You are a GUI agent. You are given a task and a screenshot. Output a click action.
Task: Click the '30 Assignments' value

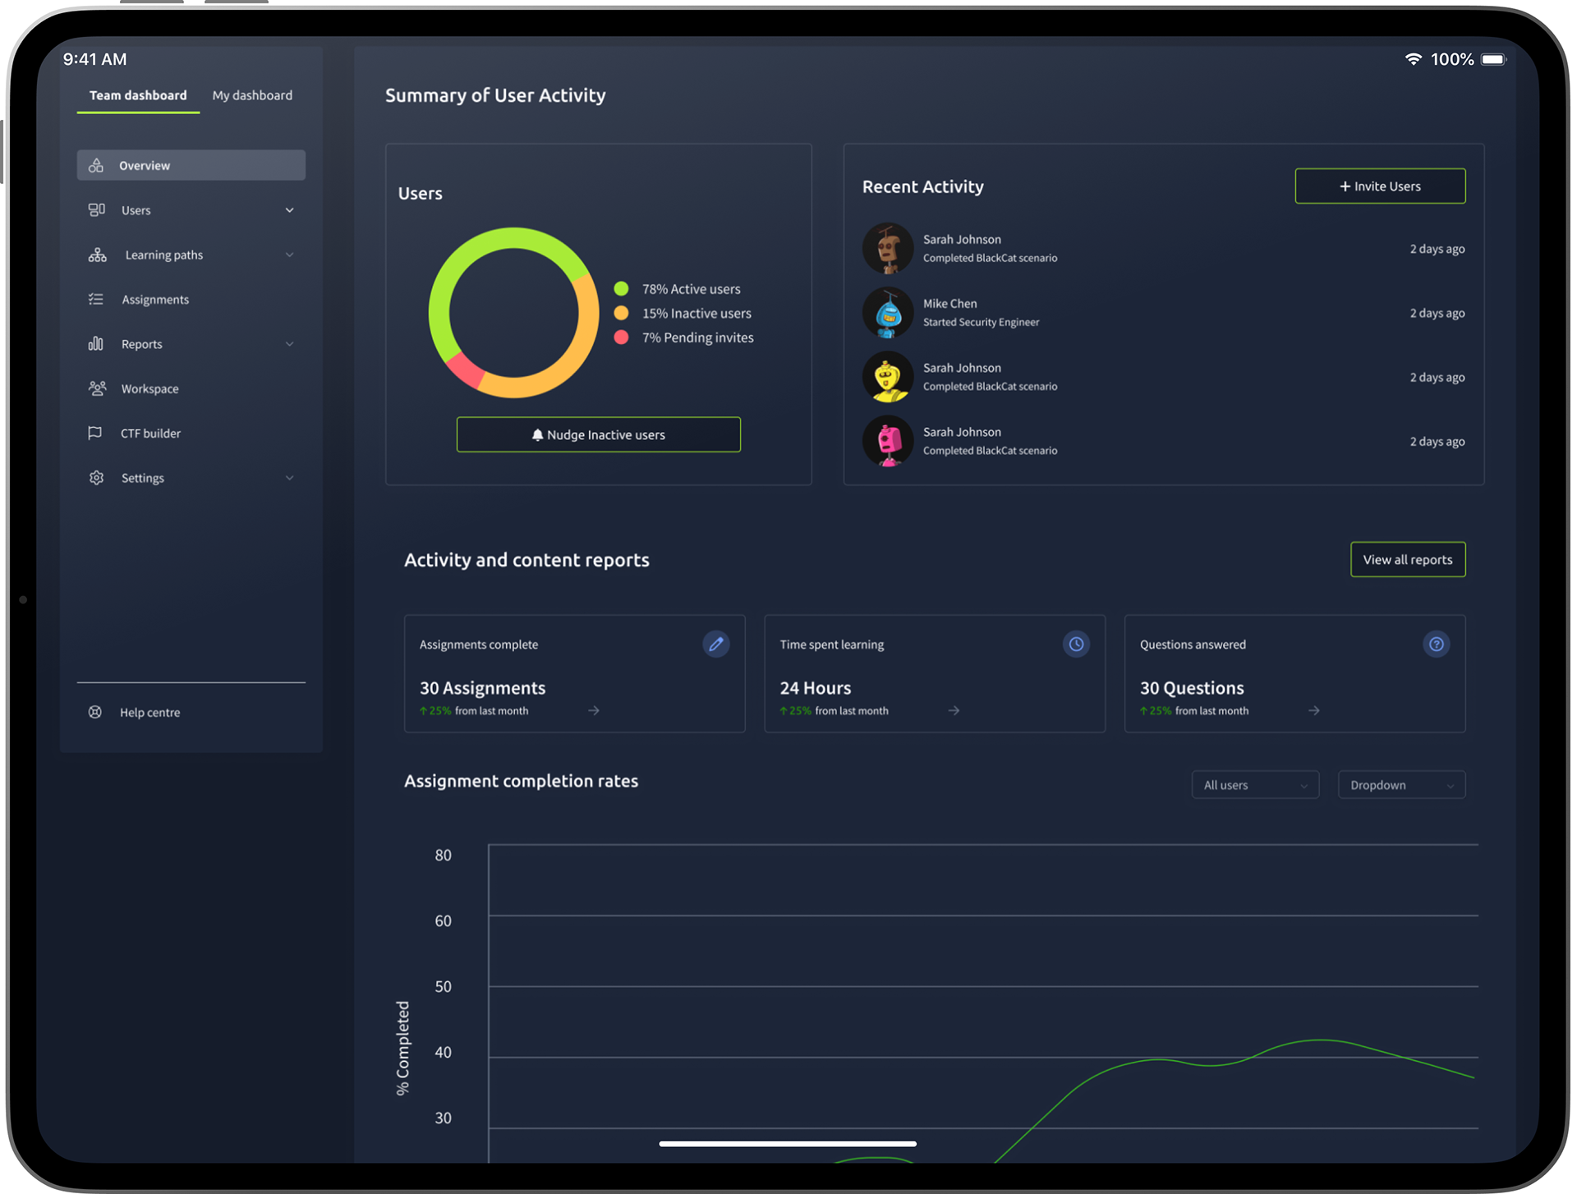pyautogui.click(x=482, y=688)
